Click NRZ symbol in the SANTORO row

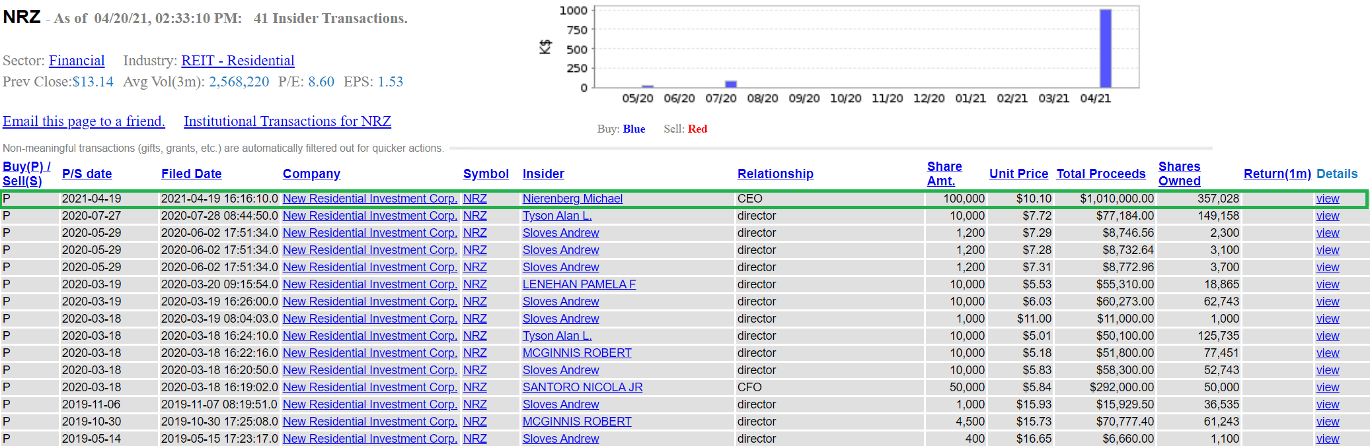point(475,387)
